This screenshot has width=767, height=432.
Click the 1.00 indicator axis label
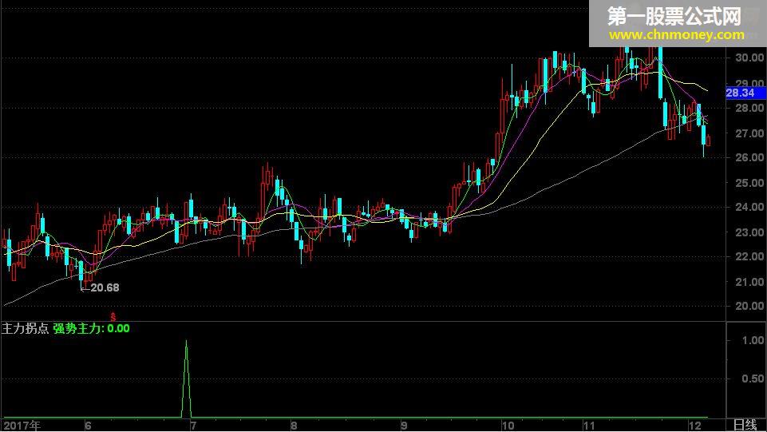[x=753, y=340]
